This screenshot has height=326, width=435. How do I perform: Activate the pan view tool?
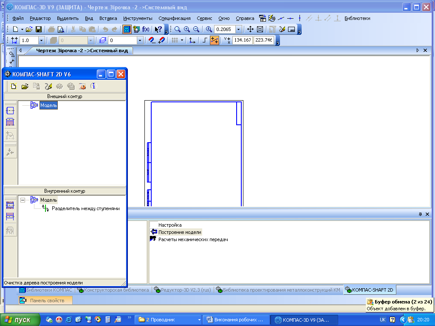250,29
